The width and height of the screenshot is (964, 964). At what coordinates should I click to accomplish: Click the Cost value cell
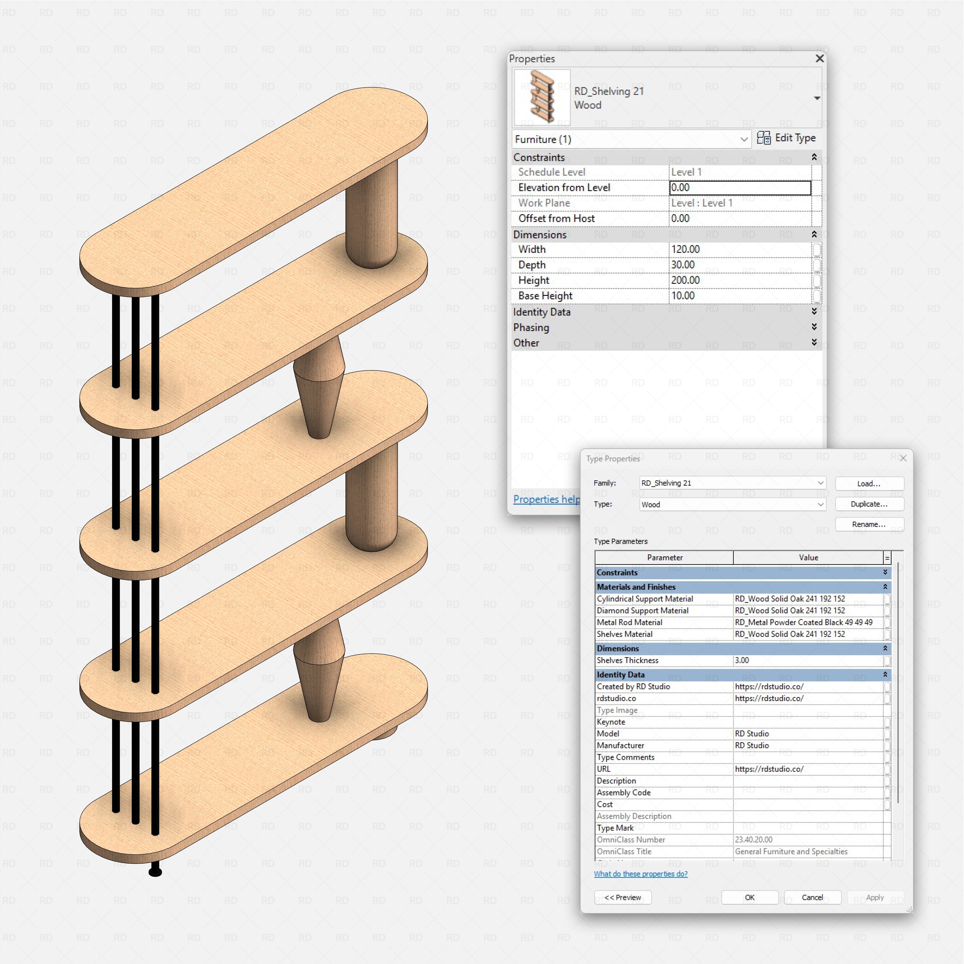click(x=808, y=804)
